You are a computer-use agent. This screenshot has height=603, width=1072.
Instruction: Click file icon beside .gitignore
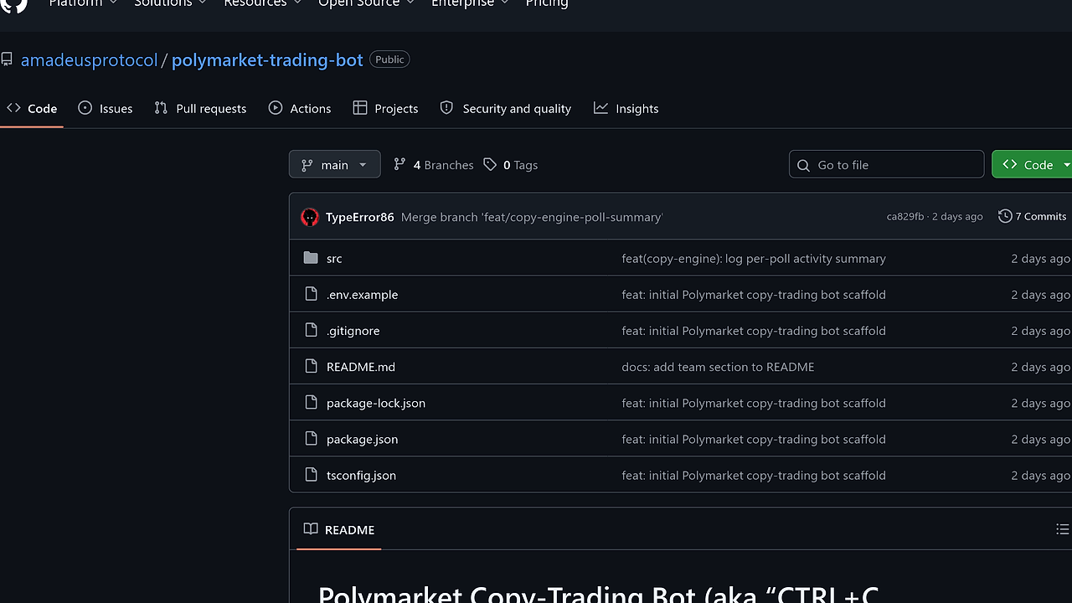click(311, 330)
